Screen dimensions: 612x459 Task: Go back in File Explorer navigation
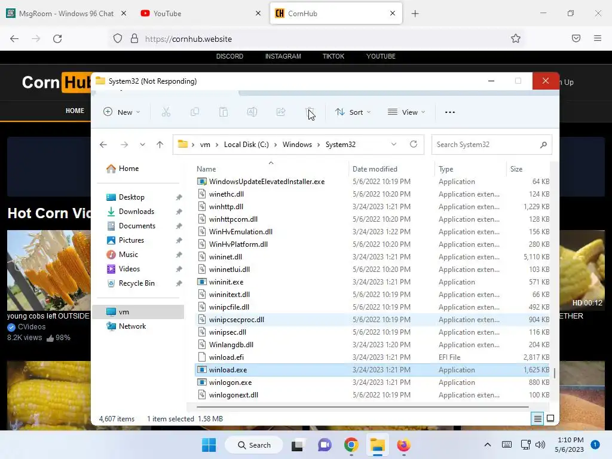coord(103,145)
